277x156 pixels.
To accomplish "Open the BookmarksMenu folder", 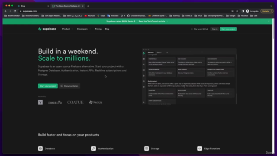I will [31, 16].
